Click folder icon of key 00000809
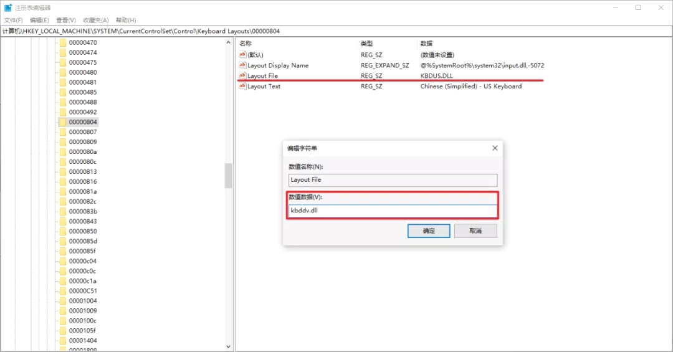This screenshot has width=673, height=352. [x=63, y=141]
